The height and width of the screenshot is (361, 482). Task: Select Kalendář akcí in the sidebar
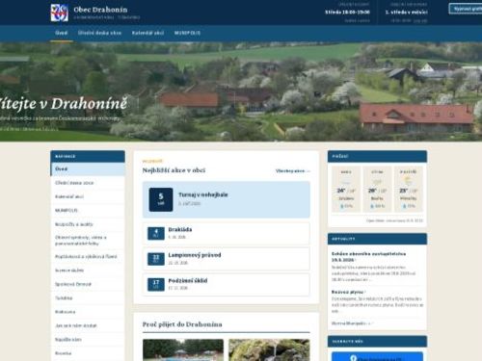click(x=88, y=196)
